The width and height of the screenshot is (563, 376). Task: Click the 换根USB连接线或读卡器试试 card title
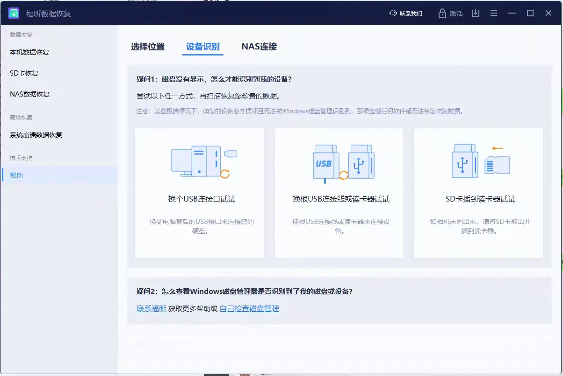[x=341, y=199]
